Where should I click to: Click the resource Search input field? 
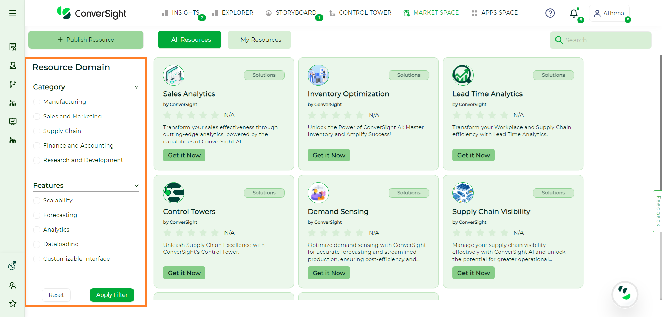pos(601,40)
